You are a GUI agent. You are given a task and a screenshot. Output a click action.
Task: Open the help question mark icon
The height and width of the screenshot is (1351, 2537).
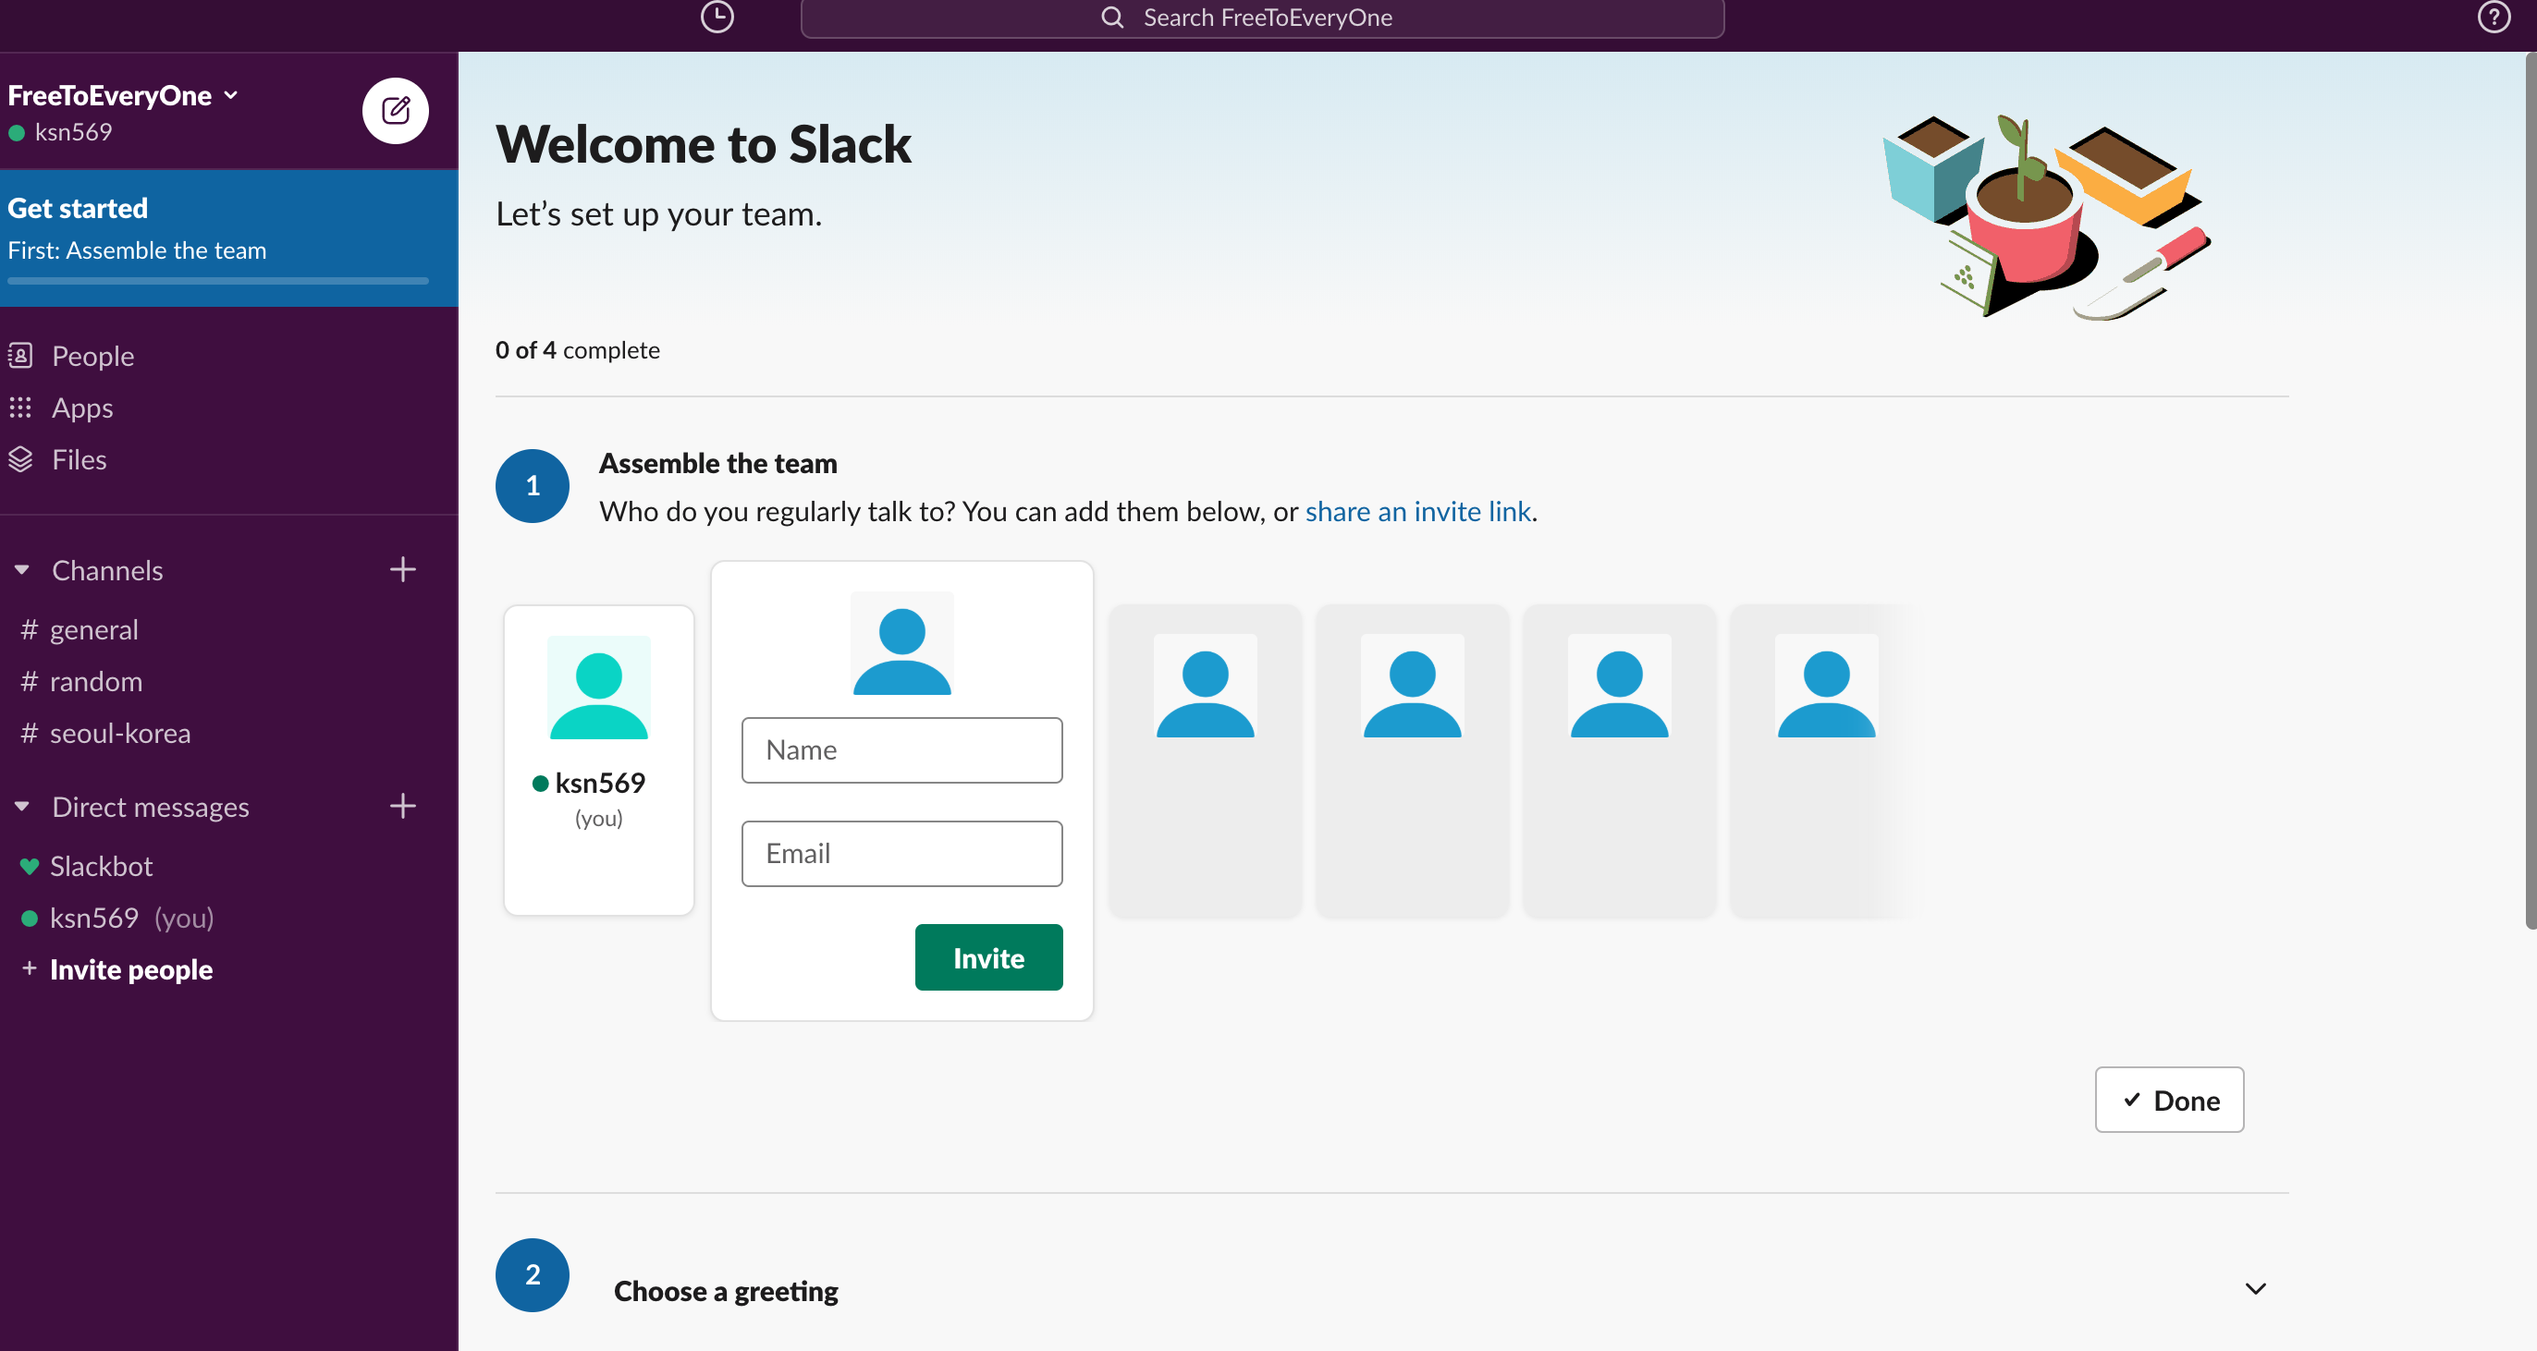tap(2493, 17)
